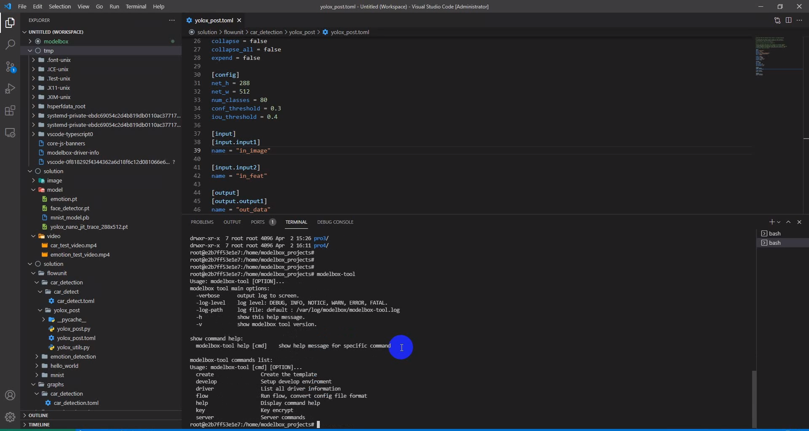Click car_detection breadcrumb in editor path
This screenshot has height=431, width=809.
[266, 32]
